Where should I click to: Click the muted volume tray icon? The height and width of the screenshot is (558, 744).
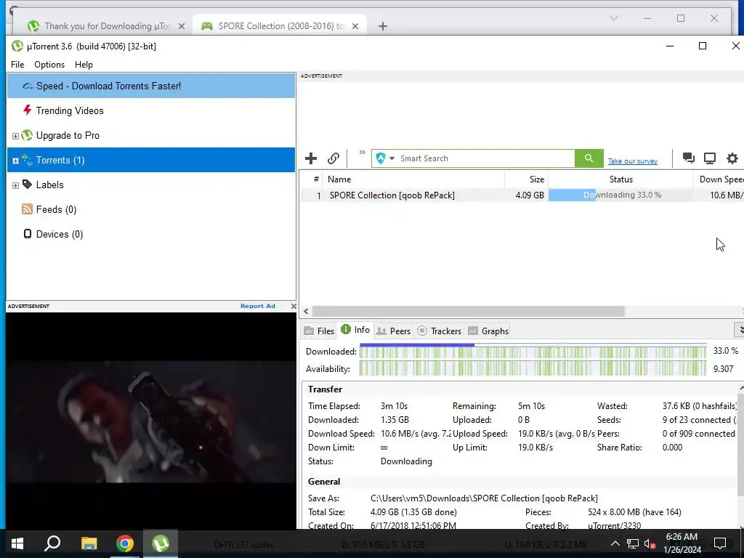coord(650,543)
